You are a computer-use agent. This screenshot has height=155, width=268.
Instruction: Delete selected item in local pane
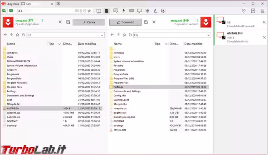[x=60, y=22]
